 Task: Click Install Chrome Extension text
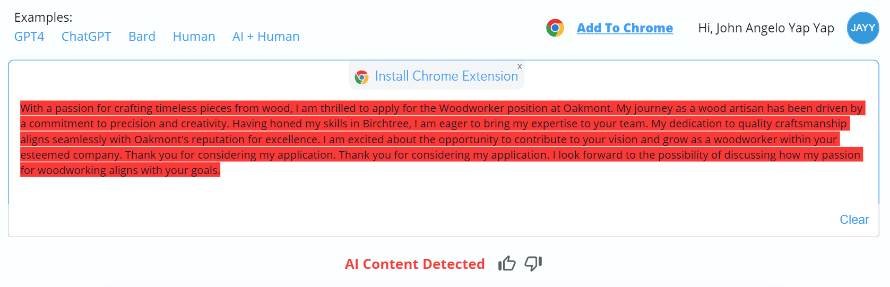[x=446, y=76]
